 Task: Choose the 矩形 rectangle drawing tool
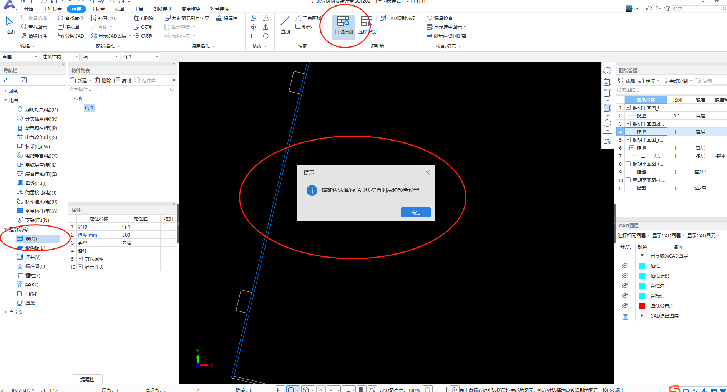[x=304, y=27]
